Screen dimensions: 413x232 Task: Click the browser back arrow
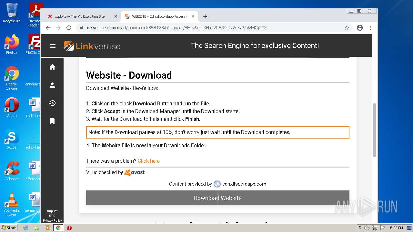[48, 28]
